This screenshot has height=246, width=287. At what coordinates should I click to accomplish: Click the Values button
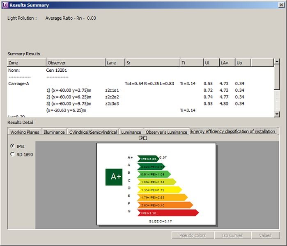(266, 235)
